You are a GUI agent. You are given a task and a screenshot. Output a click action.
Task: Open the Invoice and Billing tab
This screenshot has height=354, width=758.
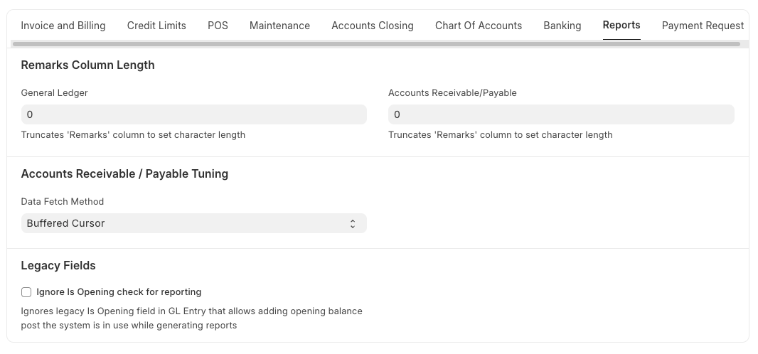pos(63,26)
